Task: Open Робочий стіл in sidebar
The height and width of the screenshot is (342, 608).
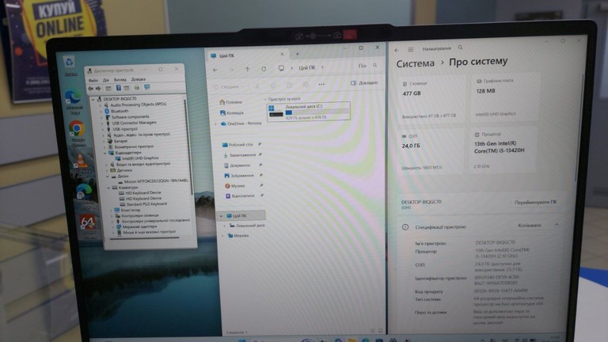Action: point(237,145)
